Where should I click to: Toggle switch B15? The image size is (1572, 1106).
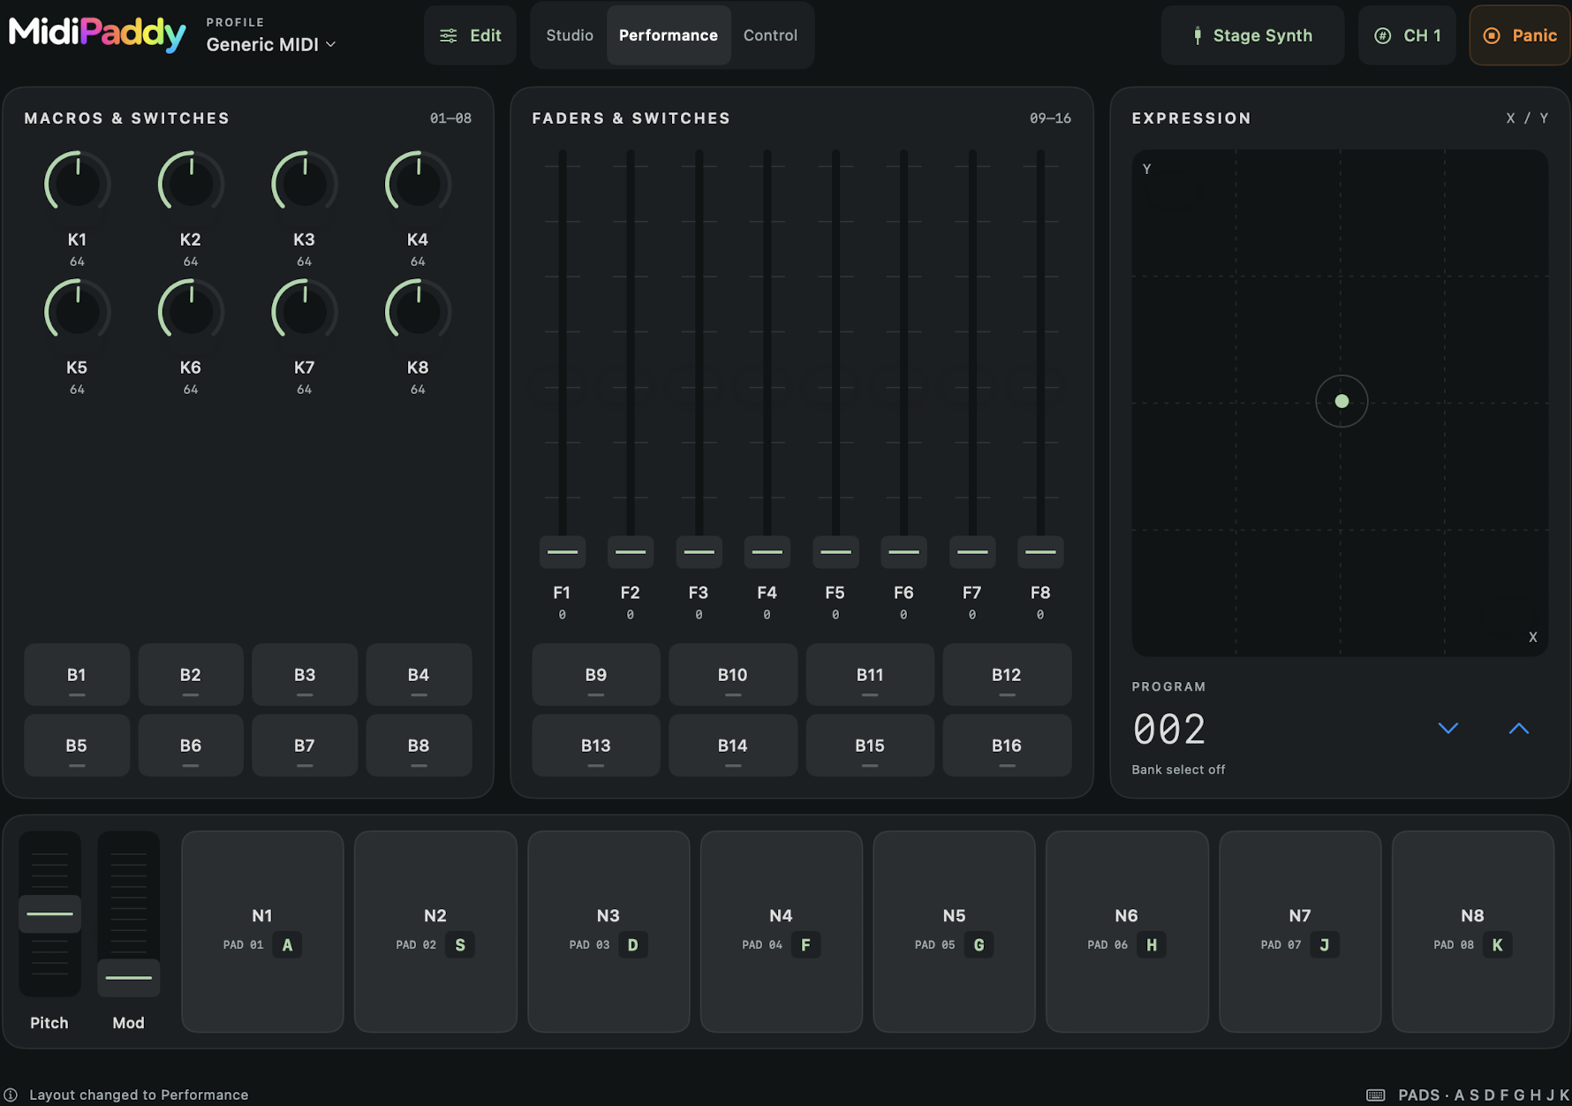pyautogui.click(x=870, y=746)
